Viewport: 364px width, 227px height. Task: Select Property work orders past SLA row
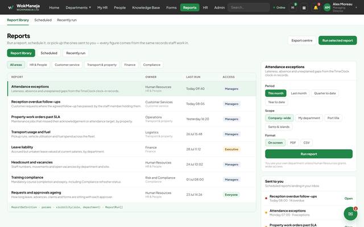click(x=131, y=119)
